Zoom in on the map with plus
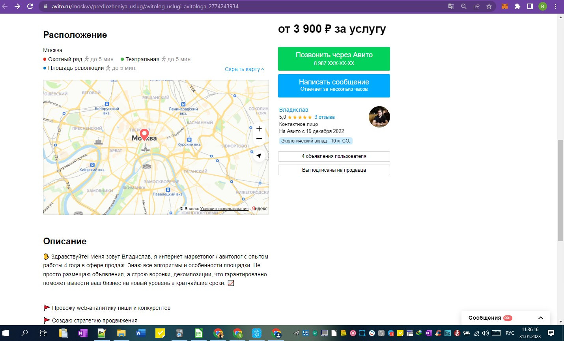 tap(259, 129)
